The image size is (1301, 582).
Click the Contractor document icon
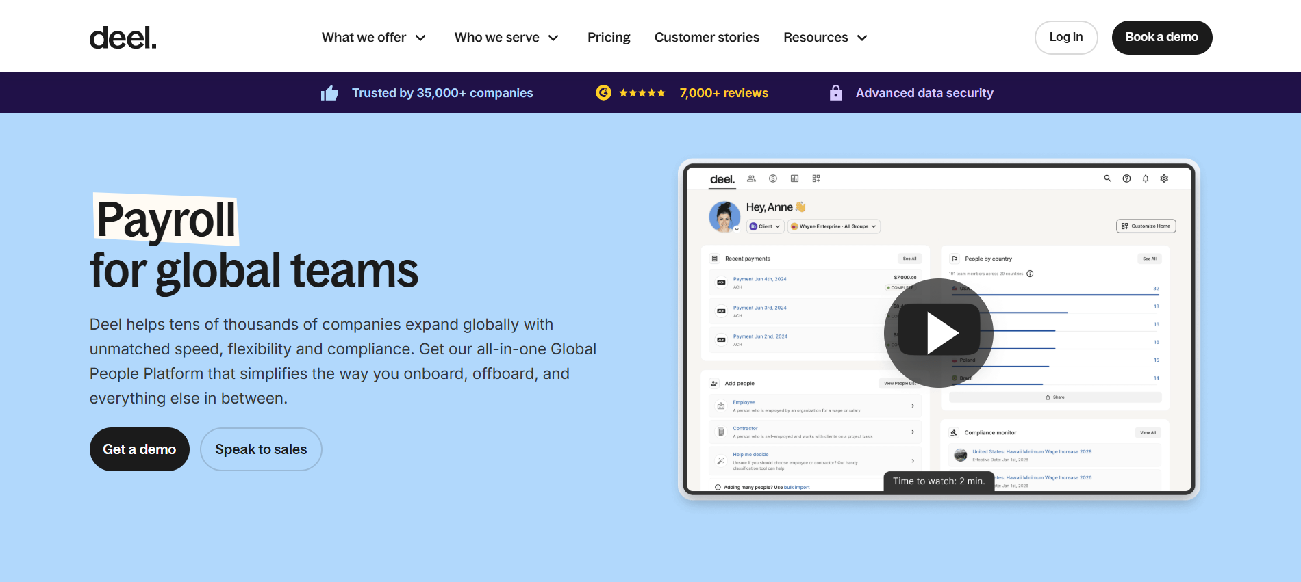click(721, 432)
